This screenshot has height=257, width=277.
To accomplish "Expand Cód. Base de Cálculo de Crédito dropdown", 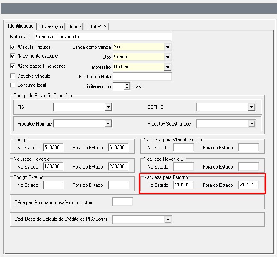I will (x=168, y=219).
